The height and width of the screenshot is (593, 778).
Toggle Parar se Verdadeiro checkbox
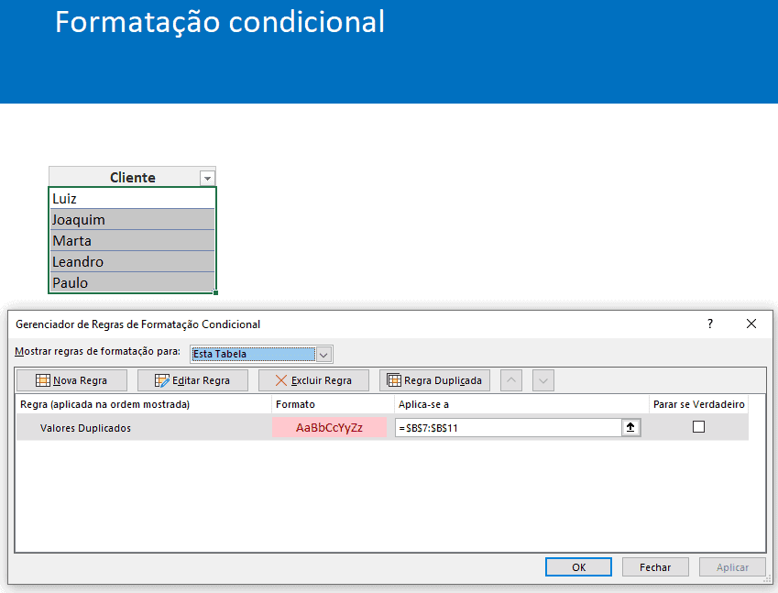click(x=698, y=427)
